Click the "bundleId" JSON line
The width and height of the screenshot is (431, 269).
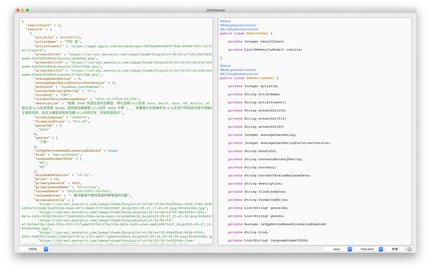69,87
